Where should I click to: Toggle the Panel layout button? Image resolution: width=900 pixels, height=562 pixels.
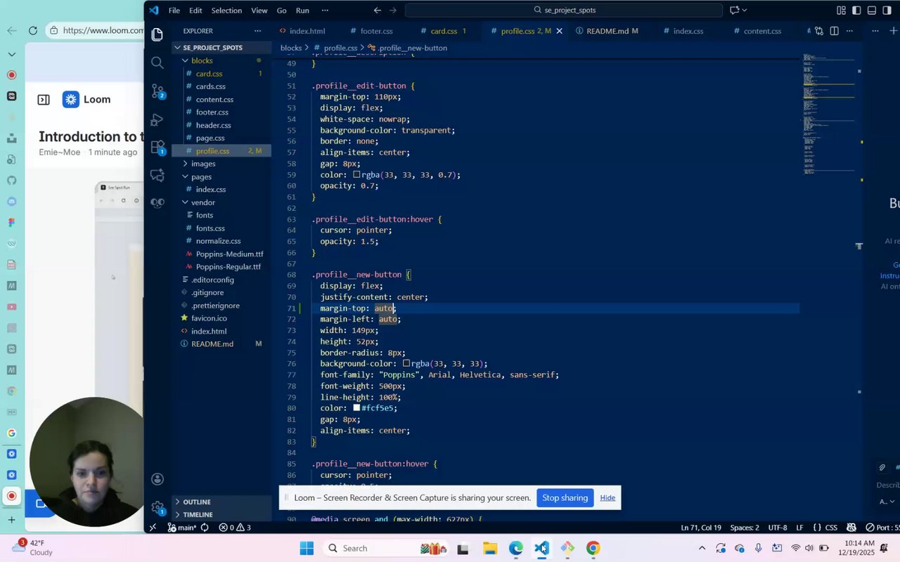click(x=872, y=11)
